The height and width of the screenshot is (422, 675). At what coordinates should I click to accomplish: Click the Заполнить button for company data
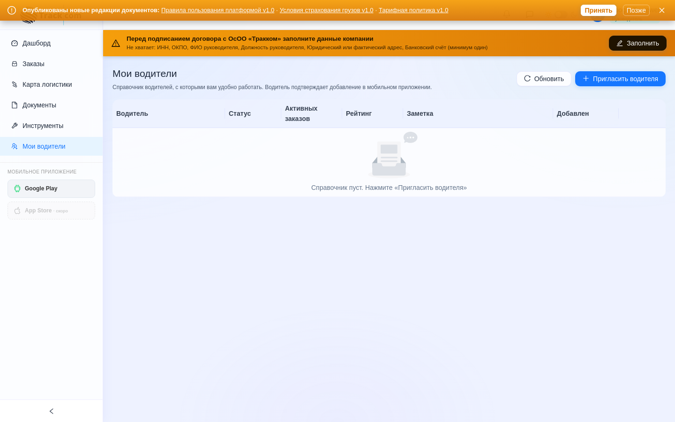(x=637, y=43)
